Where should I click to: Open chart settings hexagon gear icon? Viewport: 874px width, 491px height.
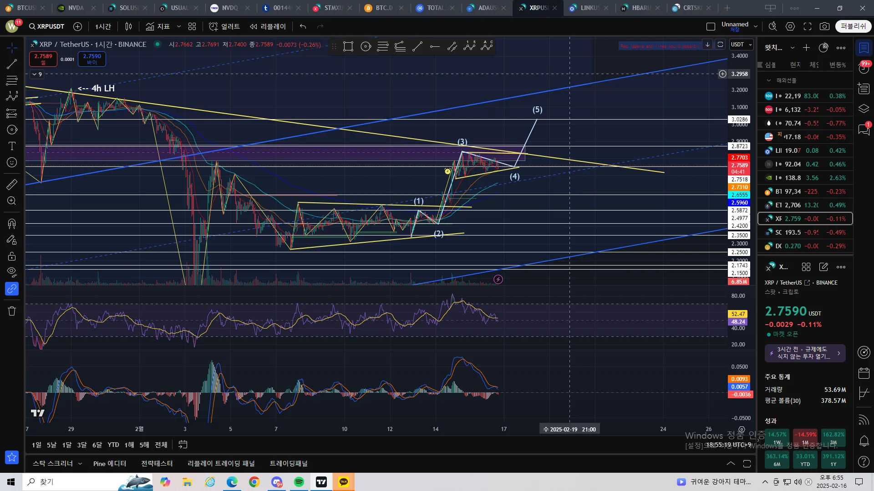pyautogui.click(x=790, y=26)
